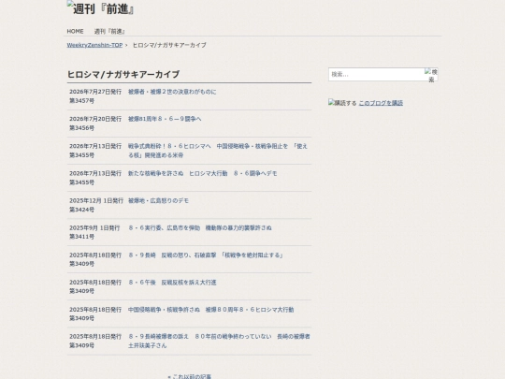The height and width of the screenshot is (379, 505).
Task: Click the このブログを購読 link
Action: (381, 103)
